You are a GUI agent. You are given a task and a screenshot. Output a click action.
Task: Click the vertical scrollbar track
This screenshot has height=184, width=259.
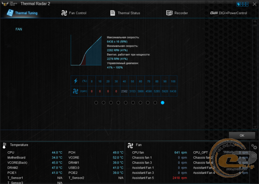coord(255,74)
